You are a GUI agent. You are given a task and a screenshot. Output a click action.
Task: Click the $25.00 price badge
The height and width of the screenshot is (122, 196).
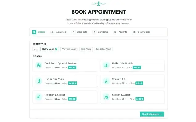[x=72, y=83]
